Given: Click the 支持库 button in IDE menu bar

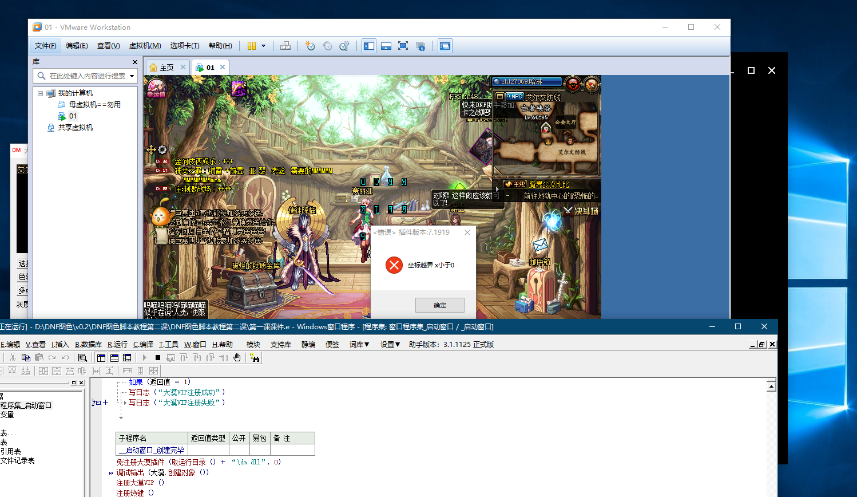Looking at the screenshot, I should point(281,344).
